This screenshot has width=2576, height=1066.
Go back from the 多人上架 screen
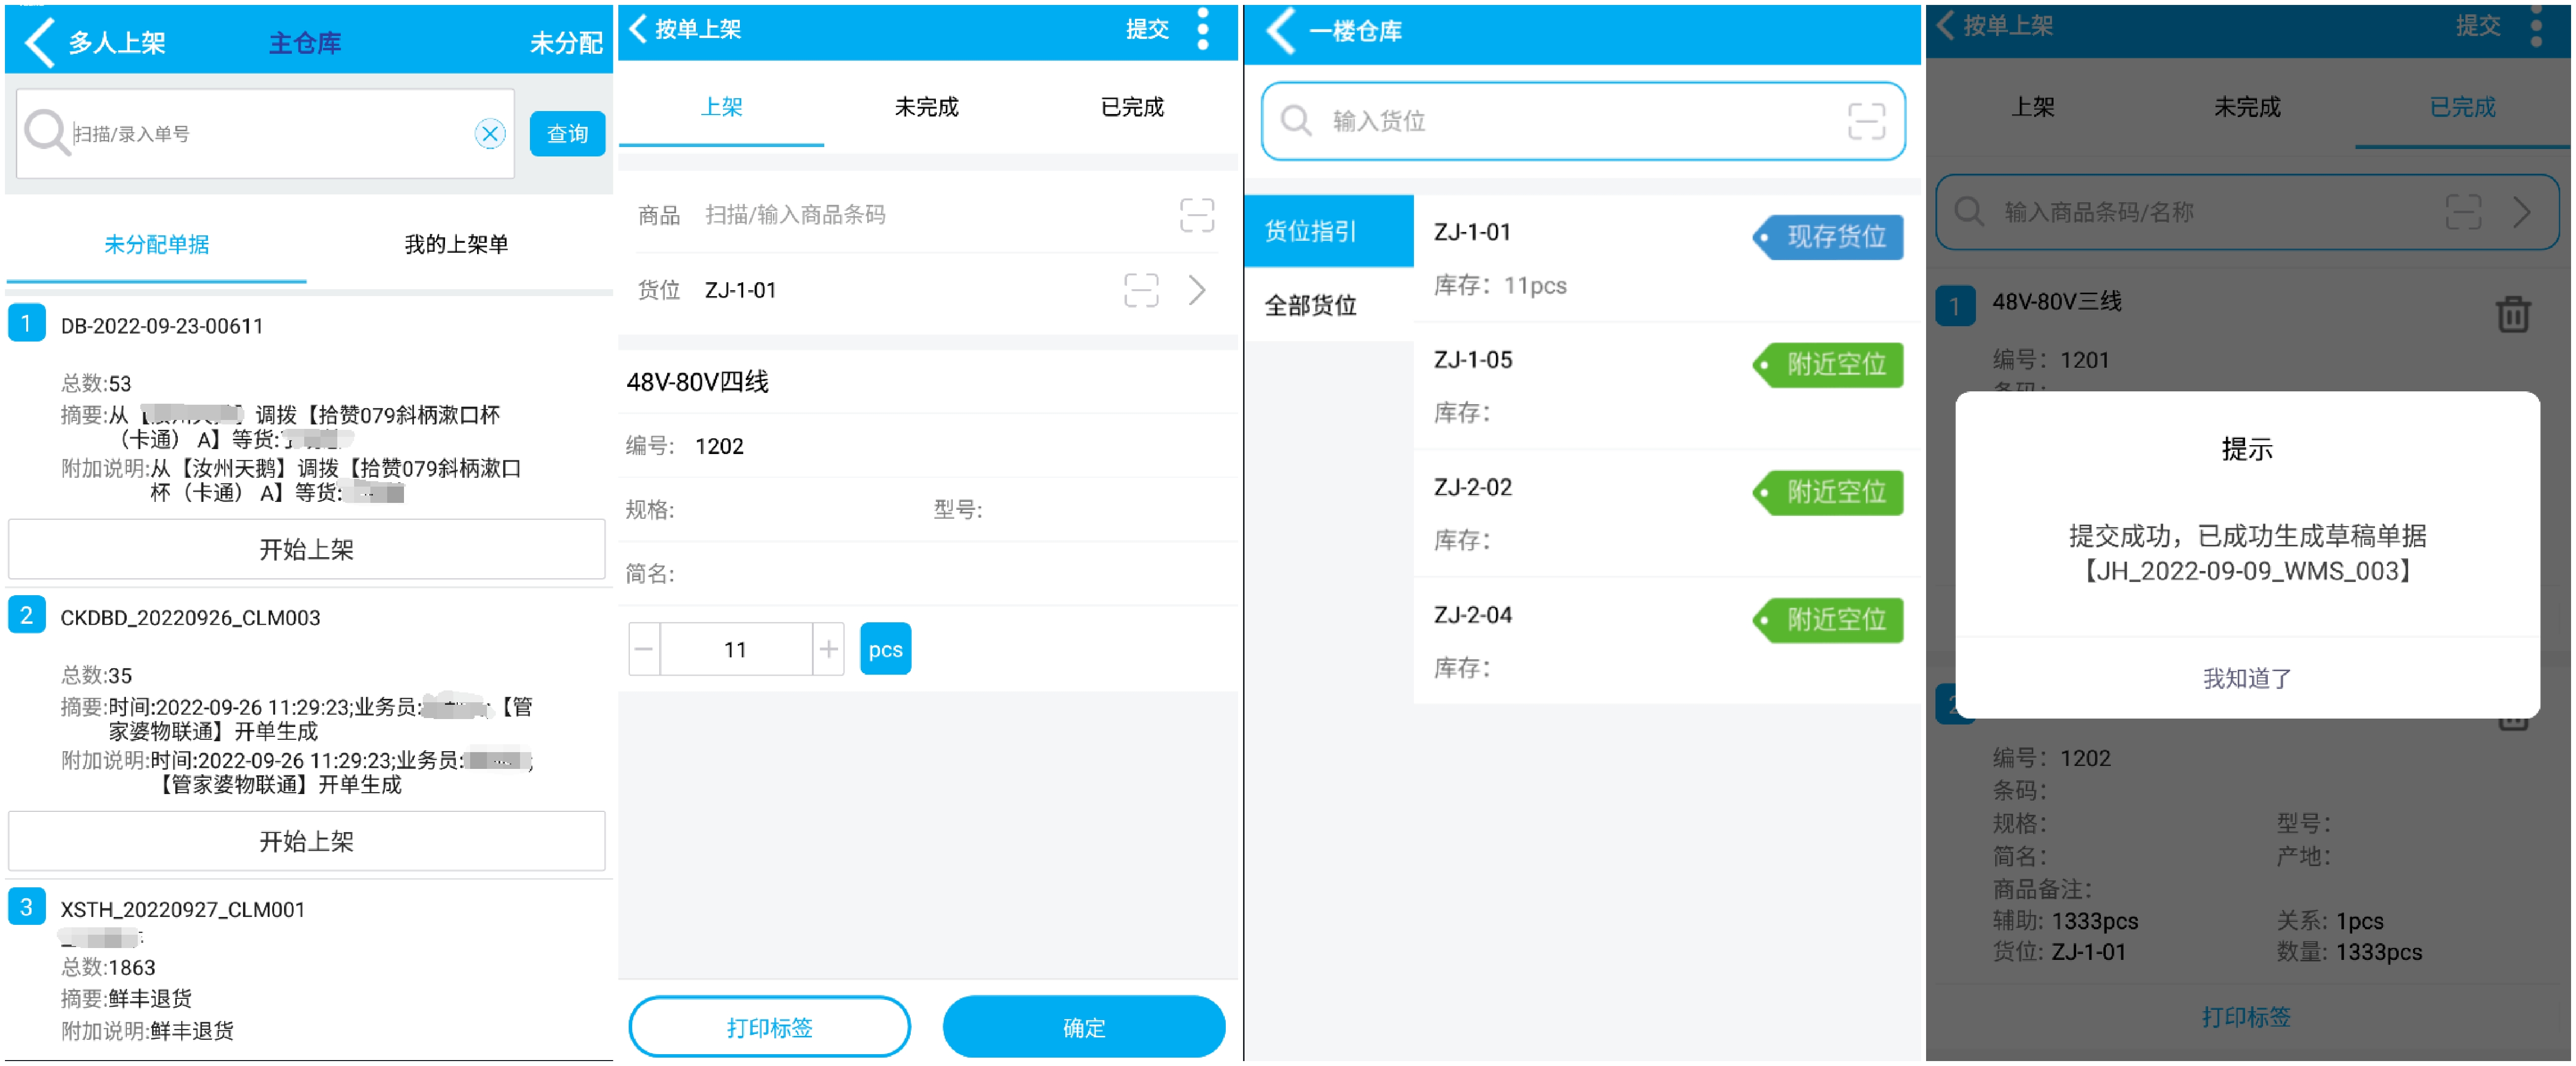[x=39, y=43]
